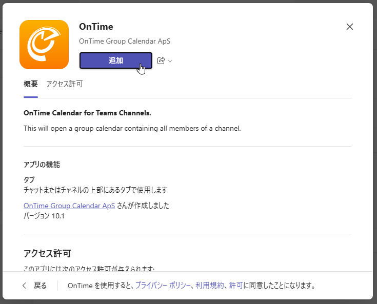Select the 概要 tab
Screen dimensions: 377x304
(31, 84)
